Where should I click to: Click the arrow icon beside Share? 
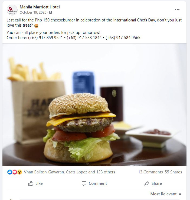click(147, 183)
